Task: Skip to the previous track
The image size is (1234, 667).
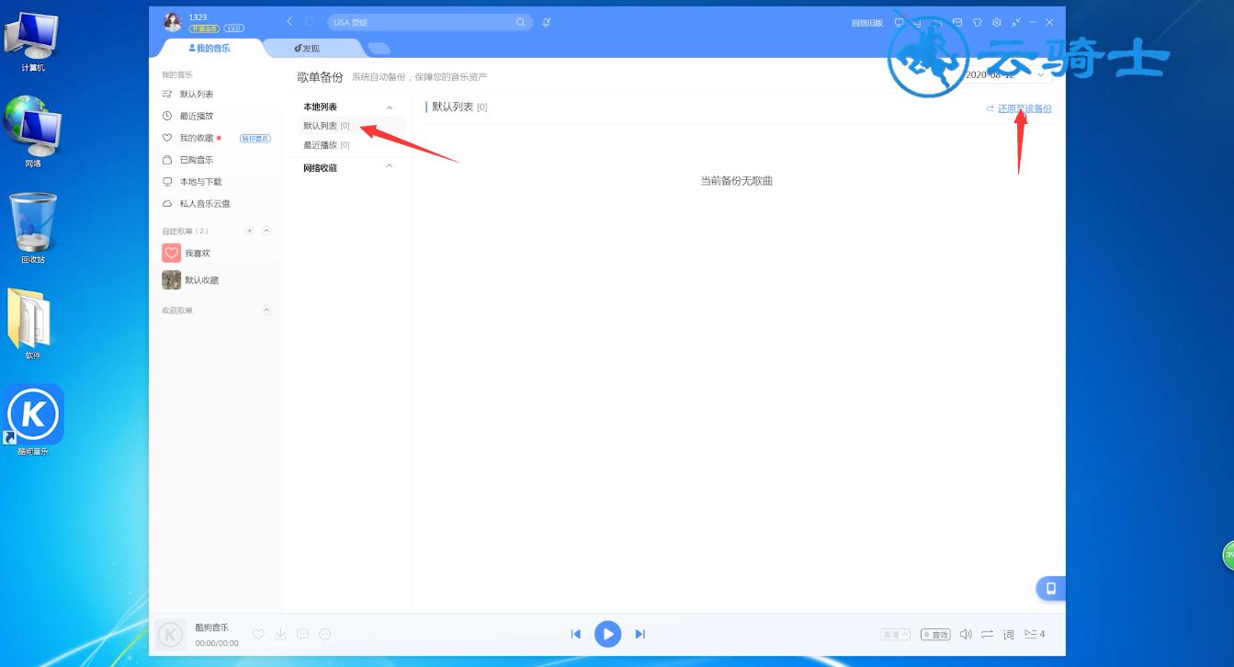Action: point(575,634)
